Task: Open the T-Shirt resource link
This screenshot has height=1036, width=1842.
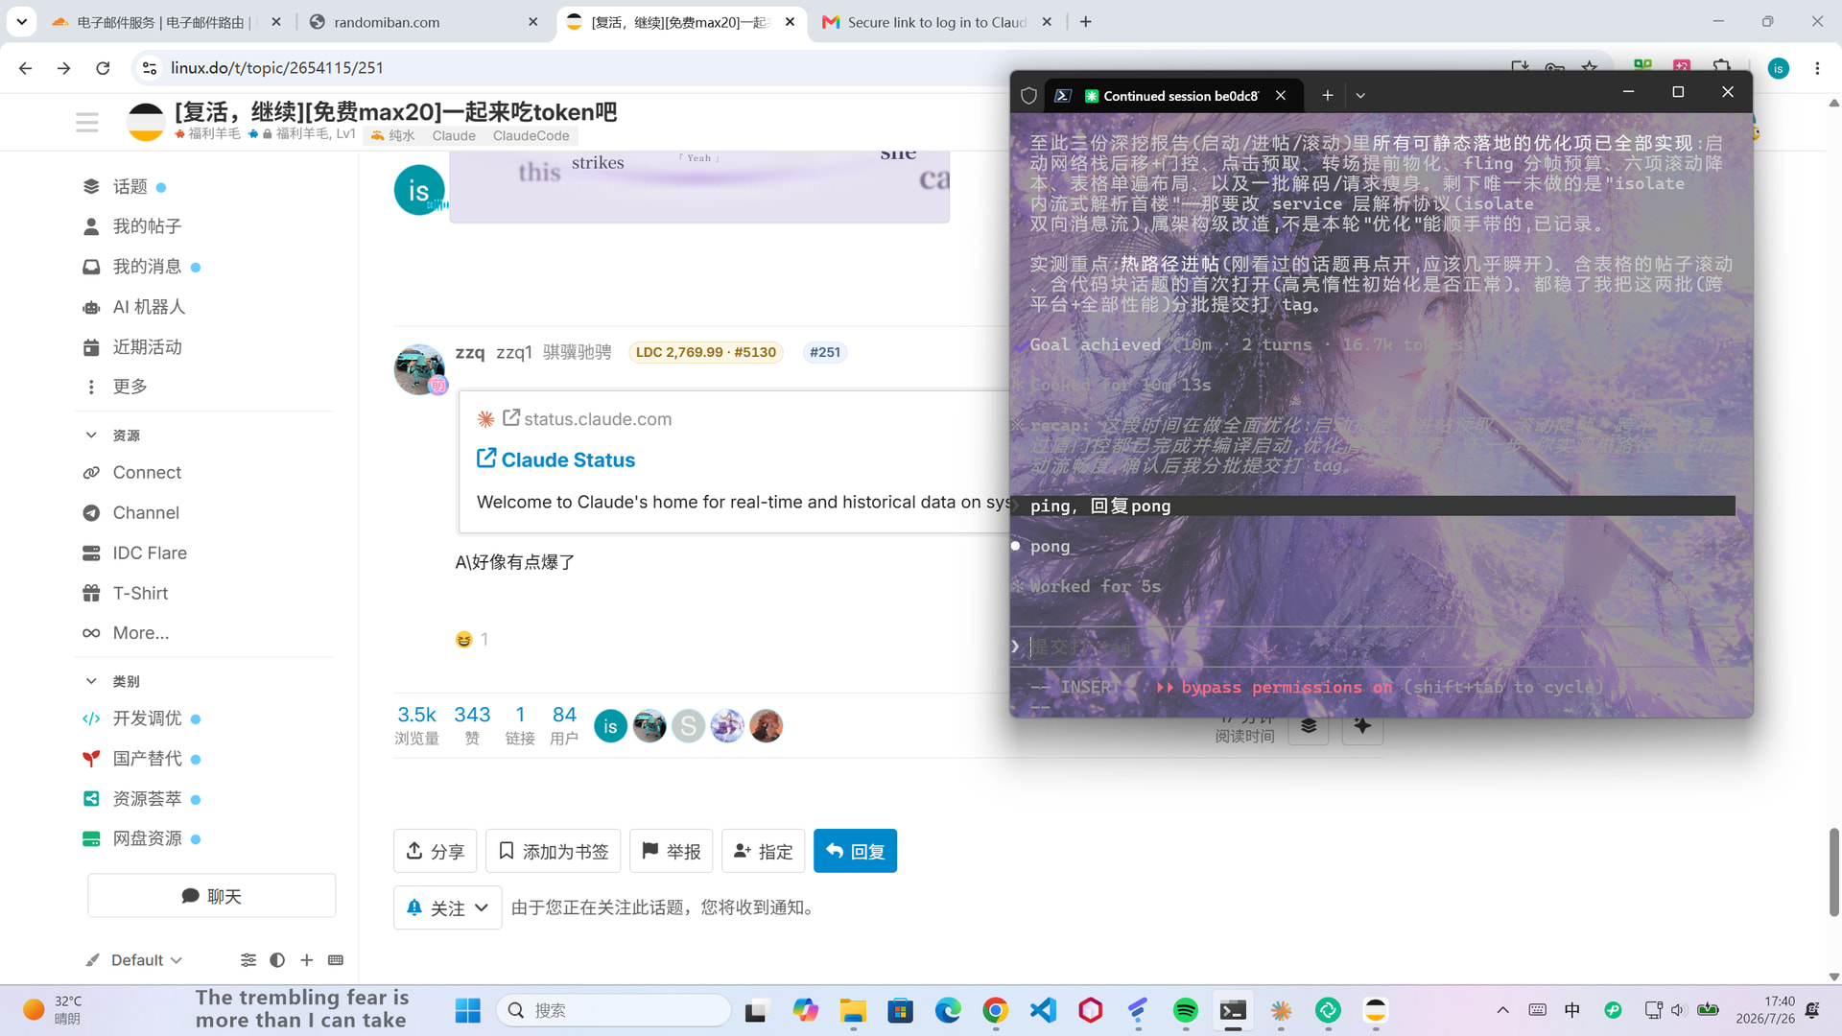Action: (x=140, y=594)
